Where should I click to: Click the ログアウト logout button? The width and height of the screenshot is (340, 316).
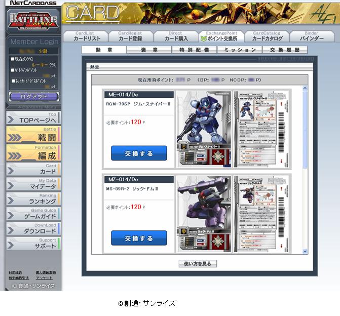(x=33, y=96)
